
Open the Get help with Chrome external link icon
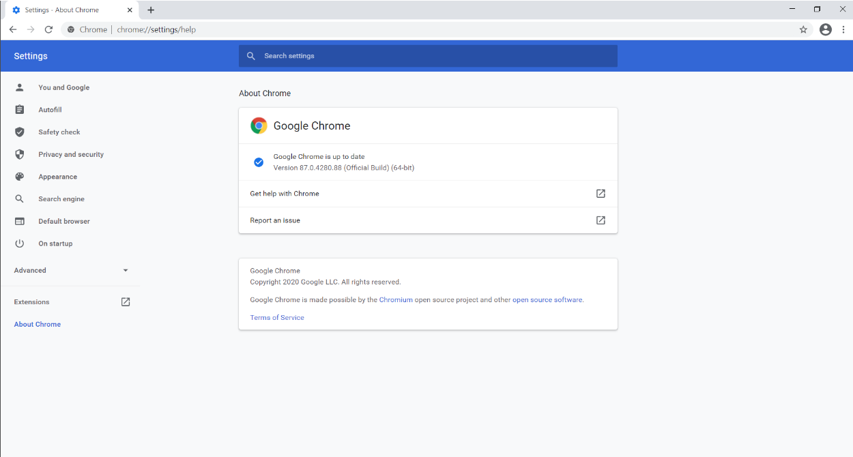(x=601, y=194)
